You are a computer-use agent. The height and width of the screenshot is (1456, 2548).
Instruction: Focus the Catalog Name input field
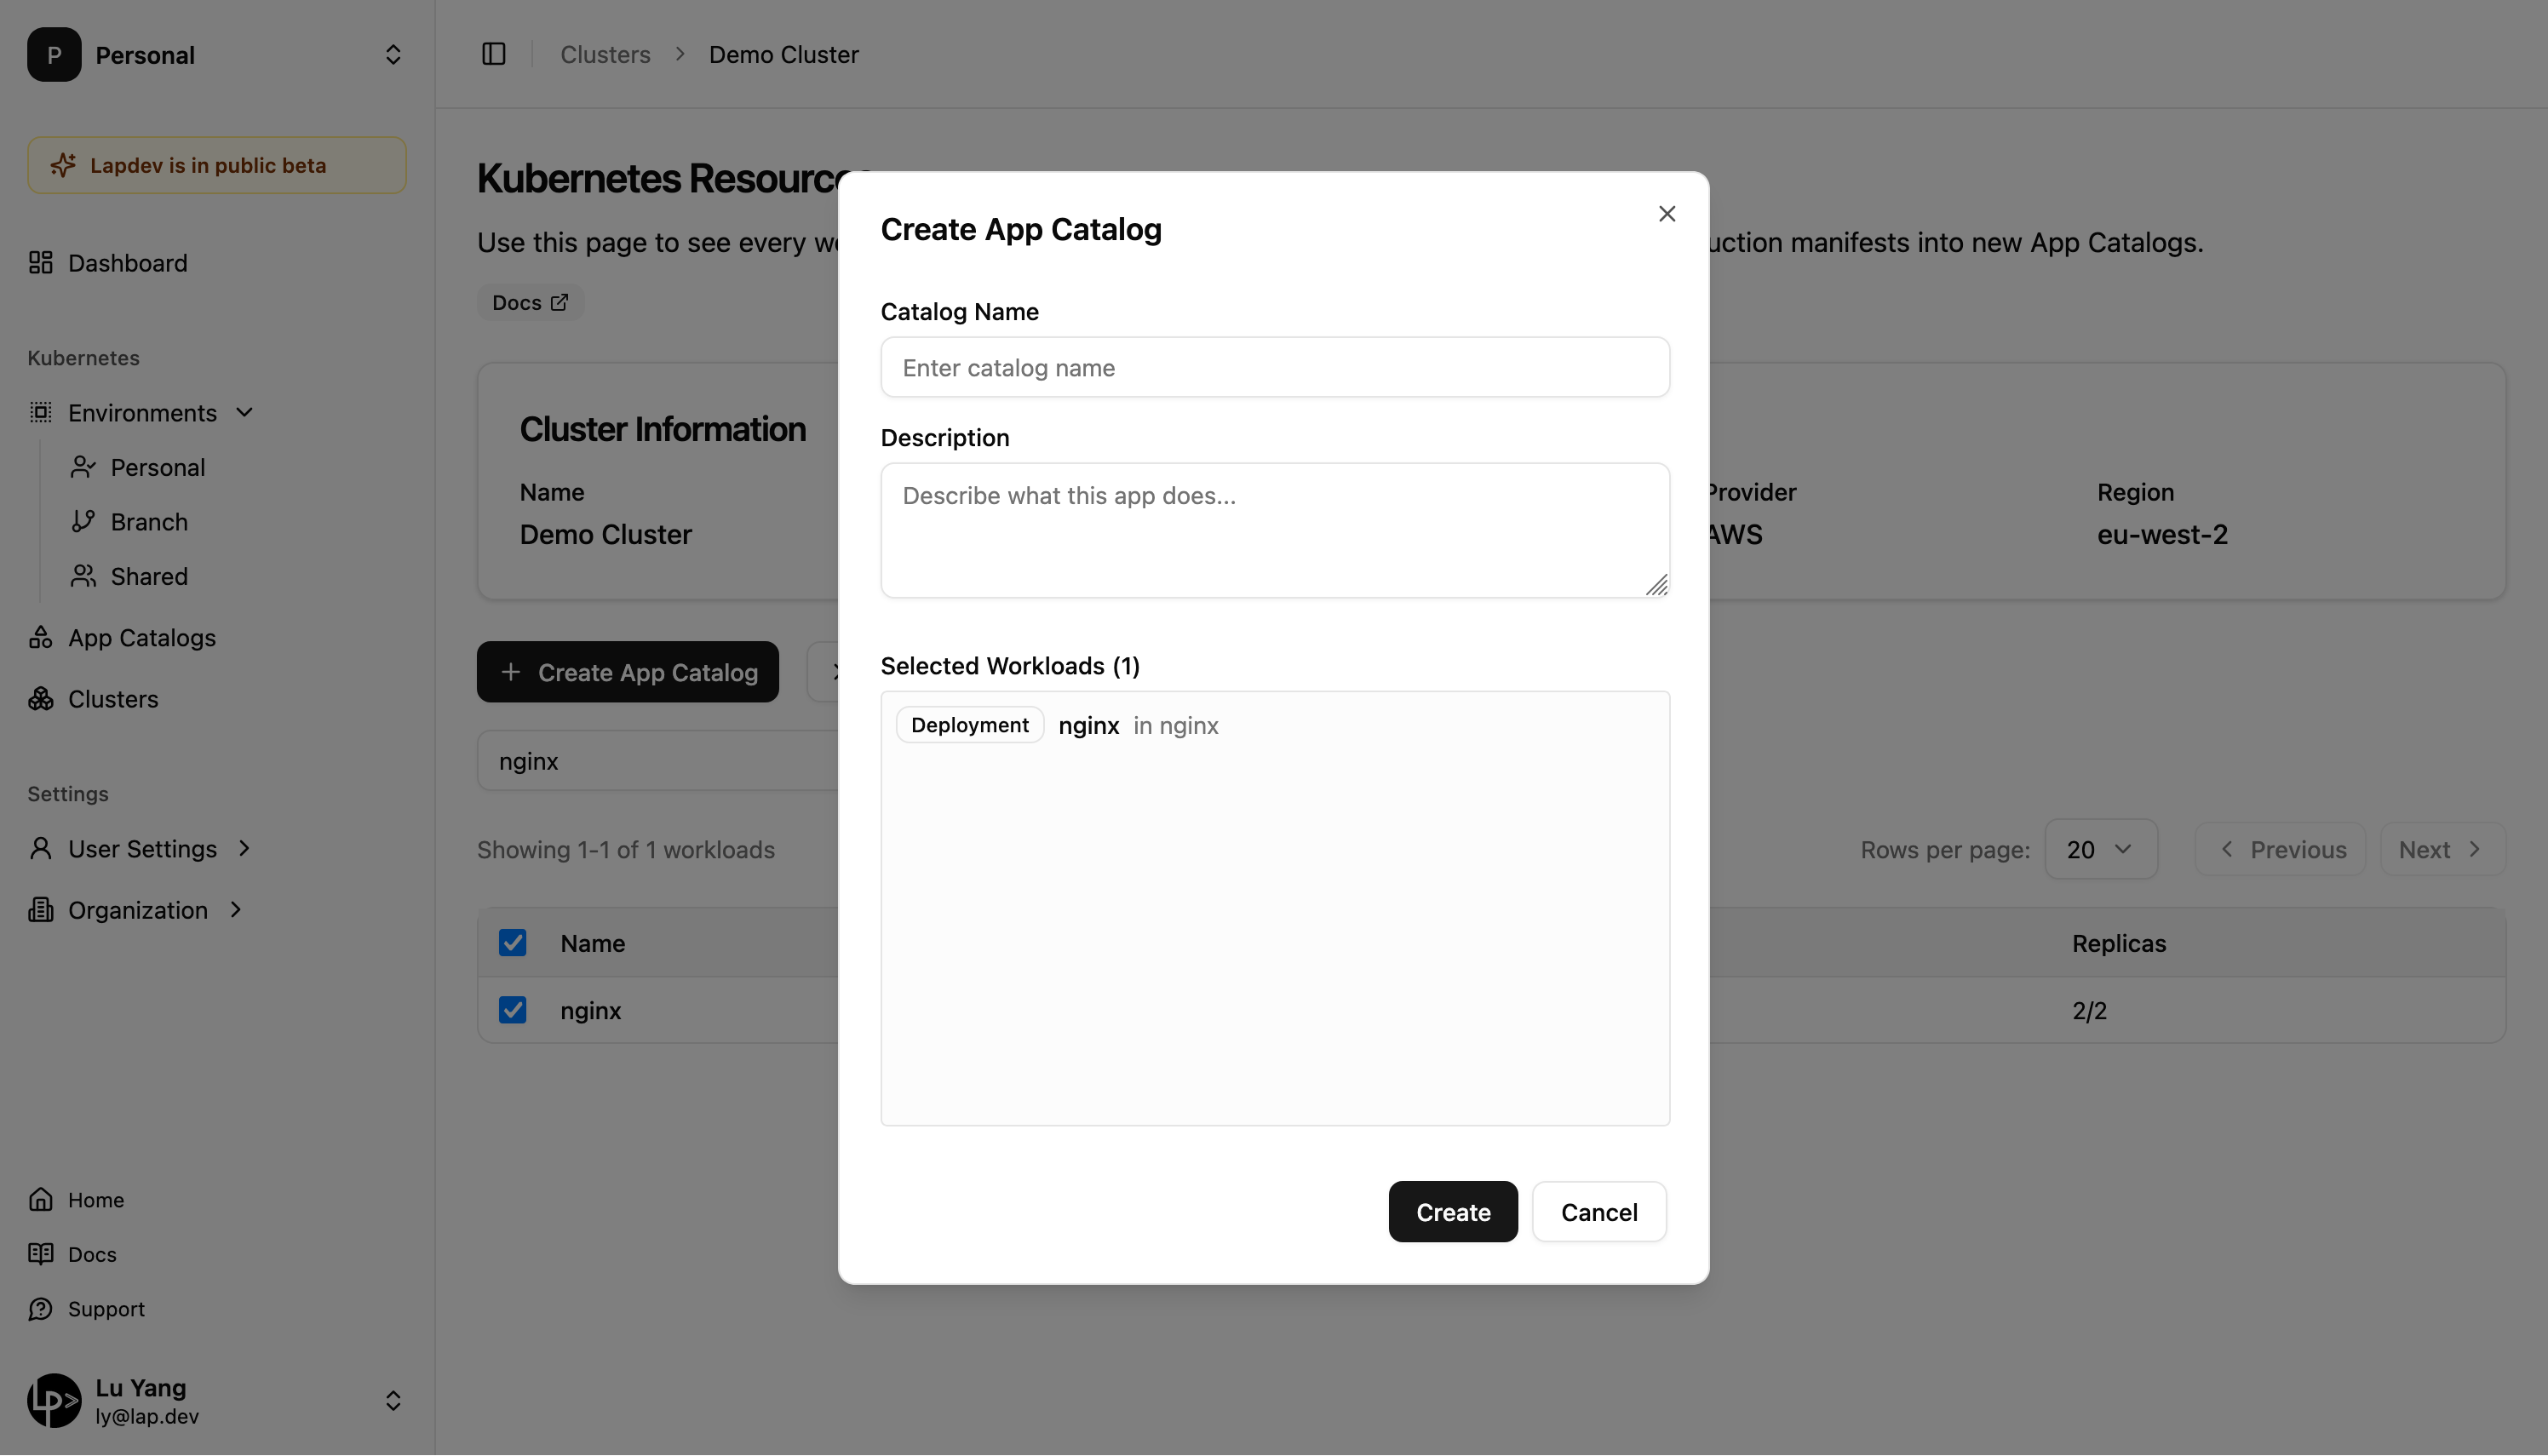pos(1274,368)
